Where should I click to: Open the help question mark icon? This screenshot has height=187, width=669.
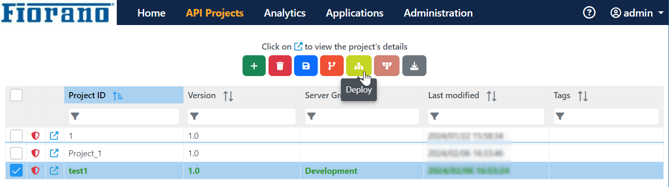pos(589,13)
